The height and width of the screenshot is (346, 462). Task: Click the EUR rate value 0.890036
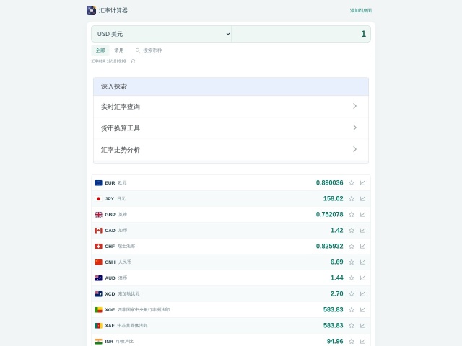[329, 182]
